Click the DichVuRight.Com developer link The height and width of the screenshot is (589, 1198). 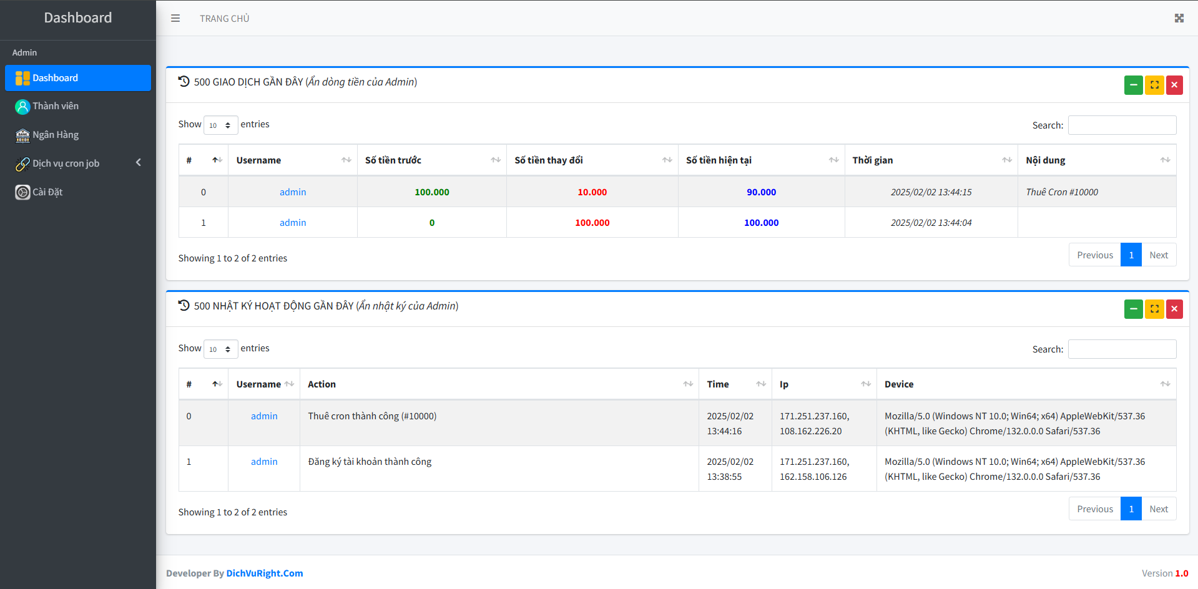click(x=264, y=573)
